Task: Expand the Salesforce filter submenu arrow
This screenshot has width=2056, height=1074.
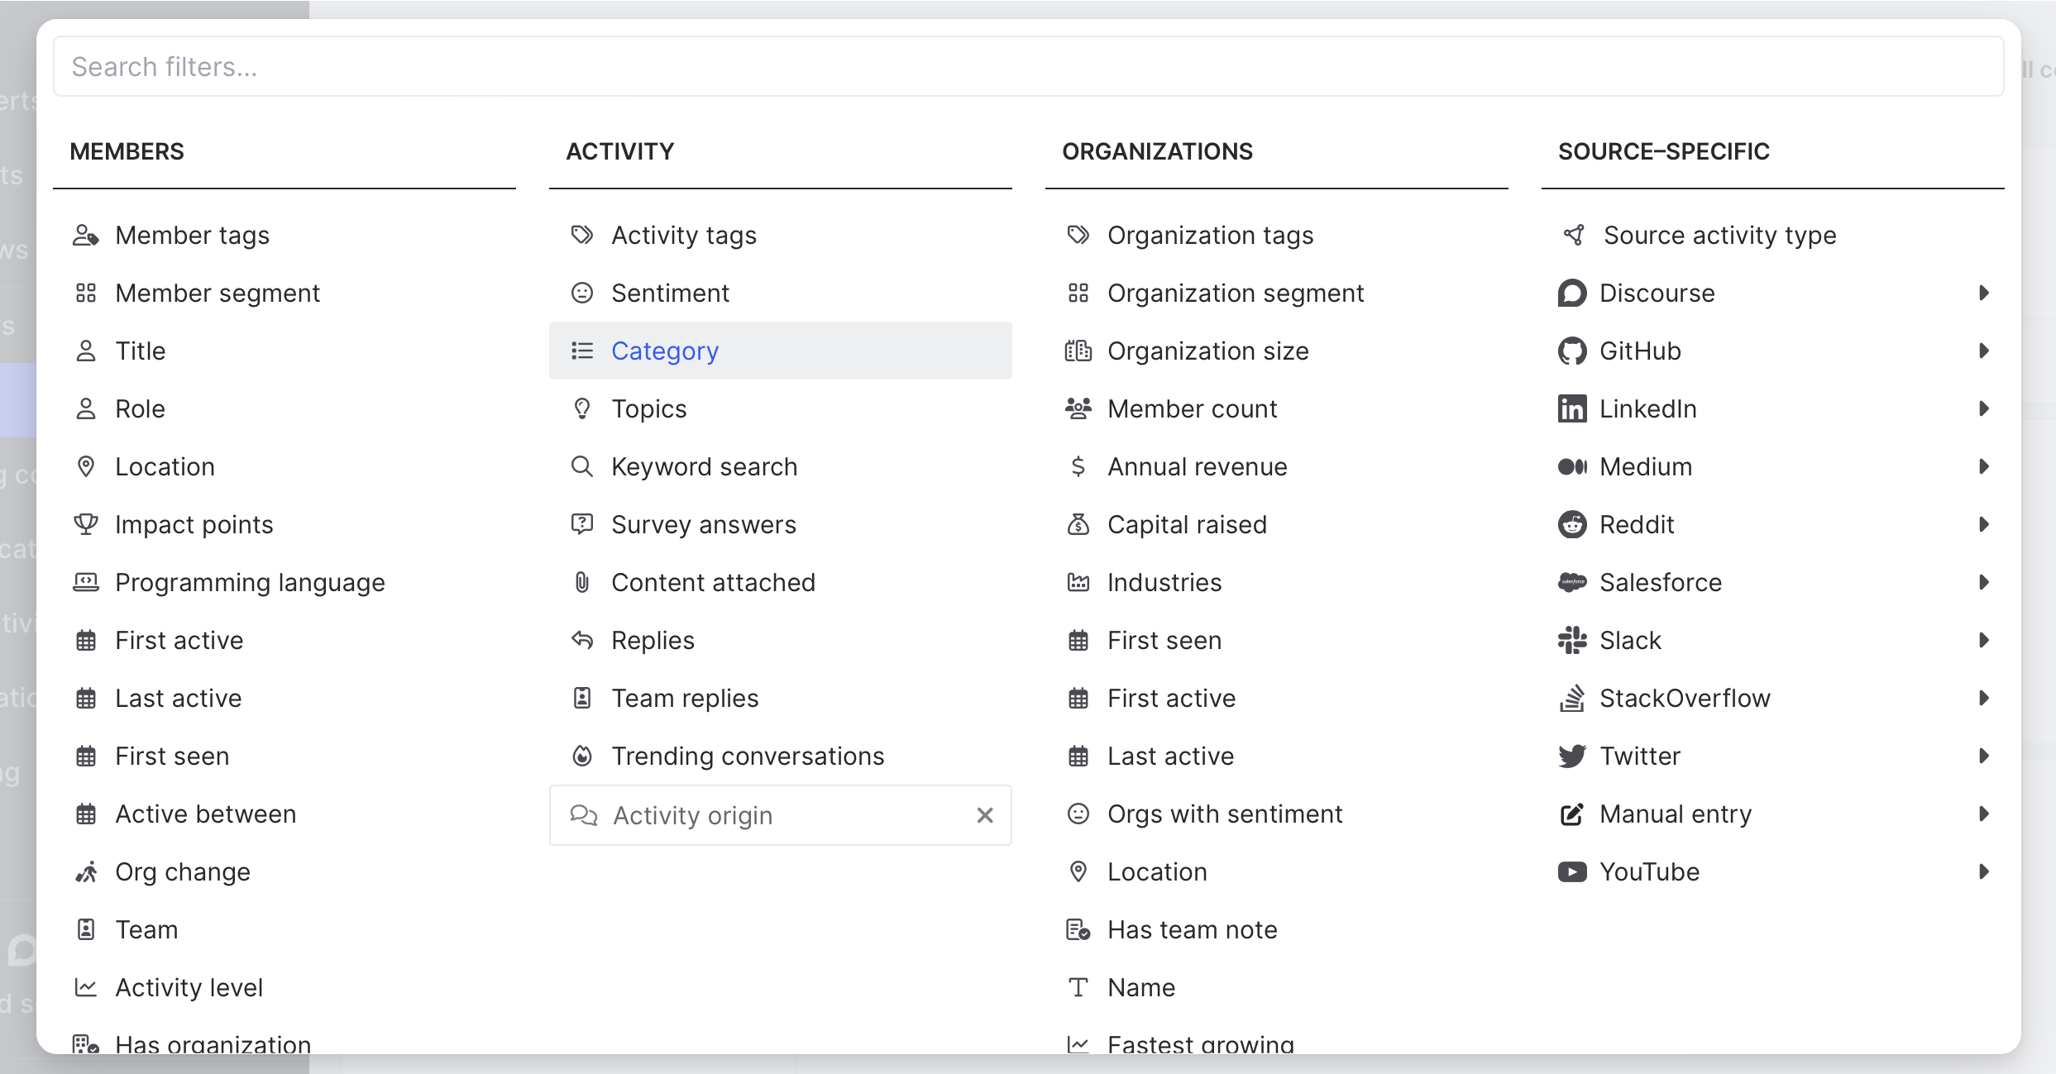Action: coord(1983,583)
